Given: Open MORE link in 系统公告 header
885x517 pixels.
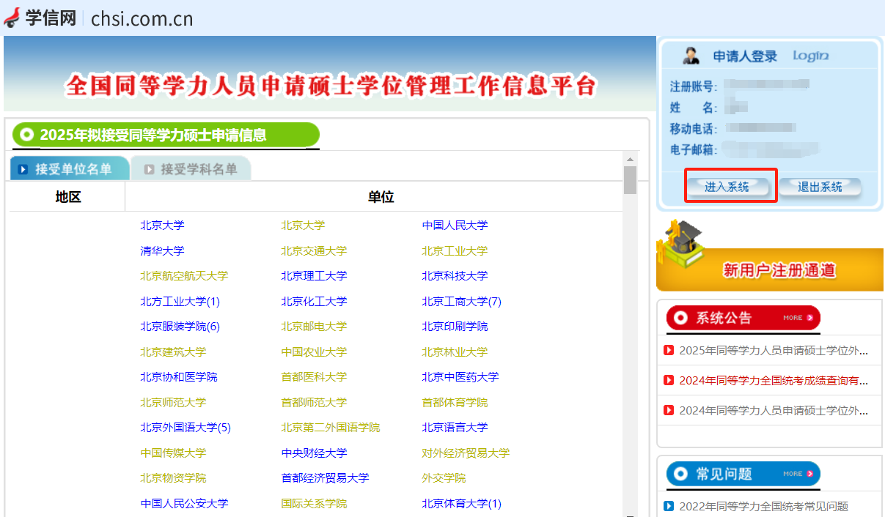Looking at the screenshot, I should pyautogui.click(x=798, y=318).
